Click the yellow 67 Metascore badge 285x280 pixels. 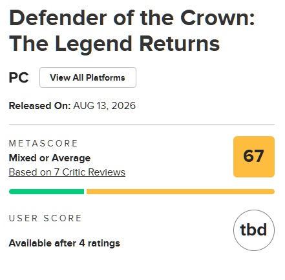[x=254, y=157]
